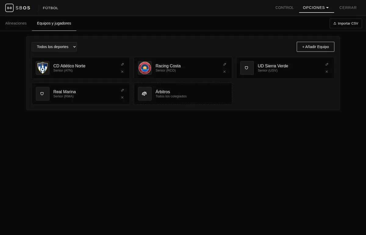Open the Racing Costa crest
366x235 pixels.
pyautogui.click(x=145, y=68)
